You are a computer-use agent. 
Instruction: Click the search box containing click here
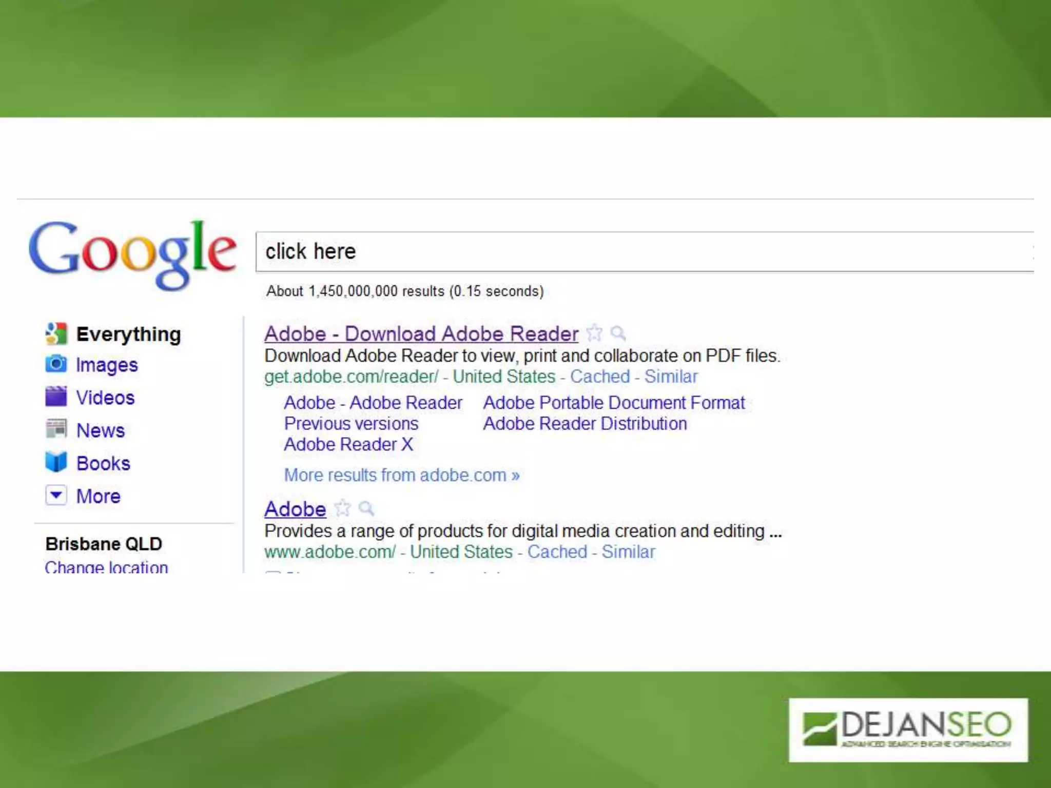(641, 251)
